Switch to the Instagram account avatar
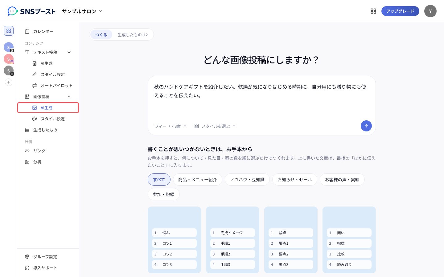The image size is (444, 277). (9, 59)
